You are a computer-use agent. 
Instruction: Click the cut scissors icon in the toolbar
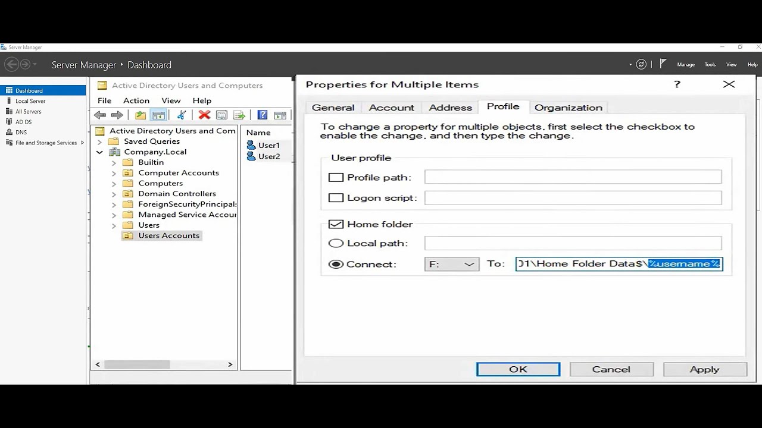tap(182, 115)
